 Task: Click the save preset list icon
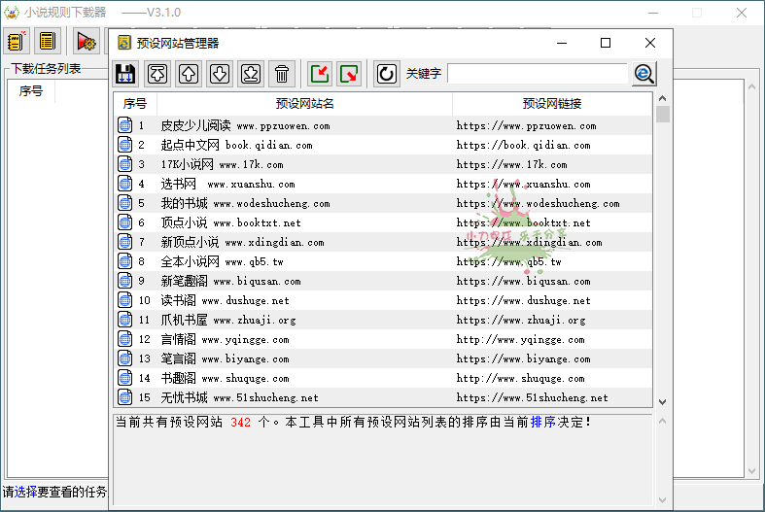(124, 74)
